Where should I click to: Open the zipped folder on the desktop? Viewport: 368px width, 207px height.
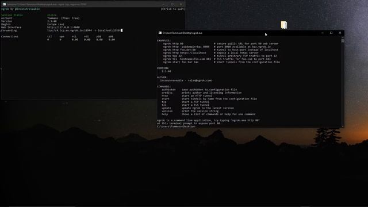point(283,25)
